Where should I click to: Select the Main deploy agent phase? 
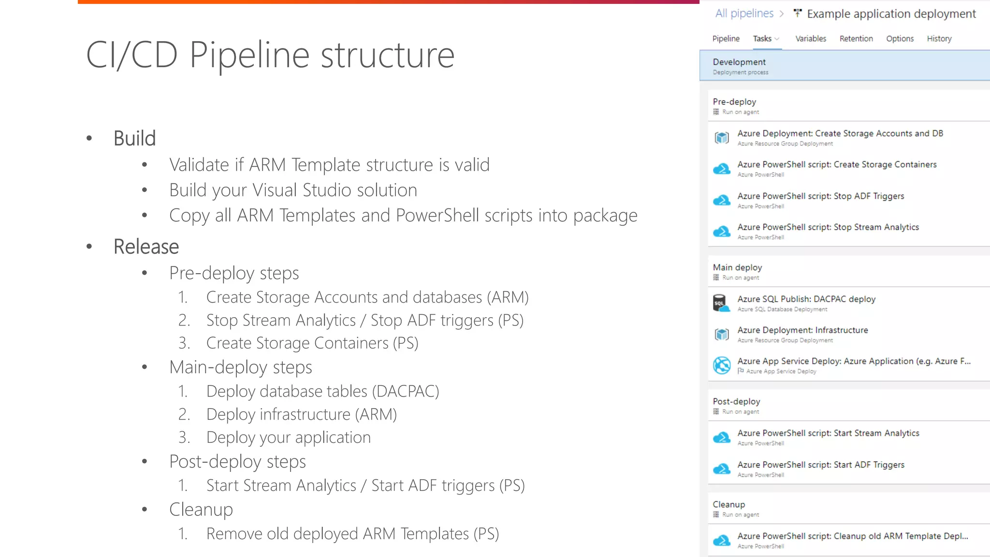(849, 272)
